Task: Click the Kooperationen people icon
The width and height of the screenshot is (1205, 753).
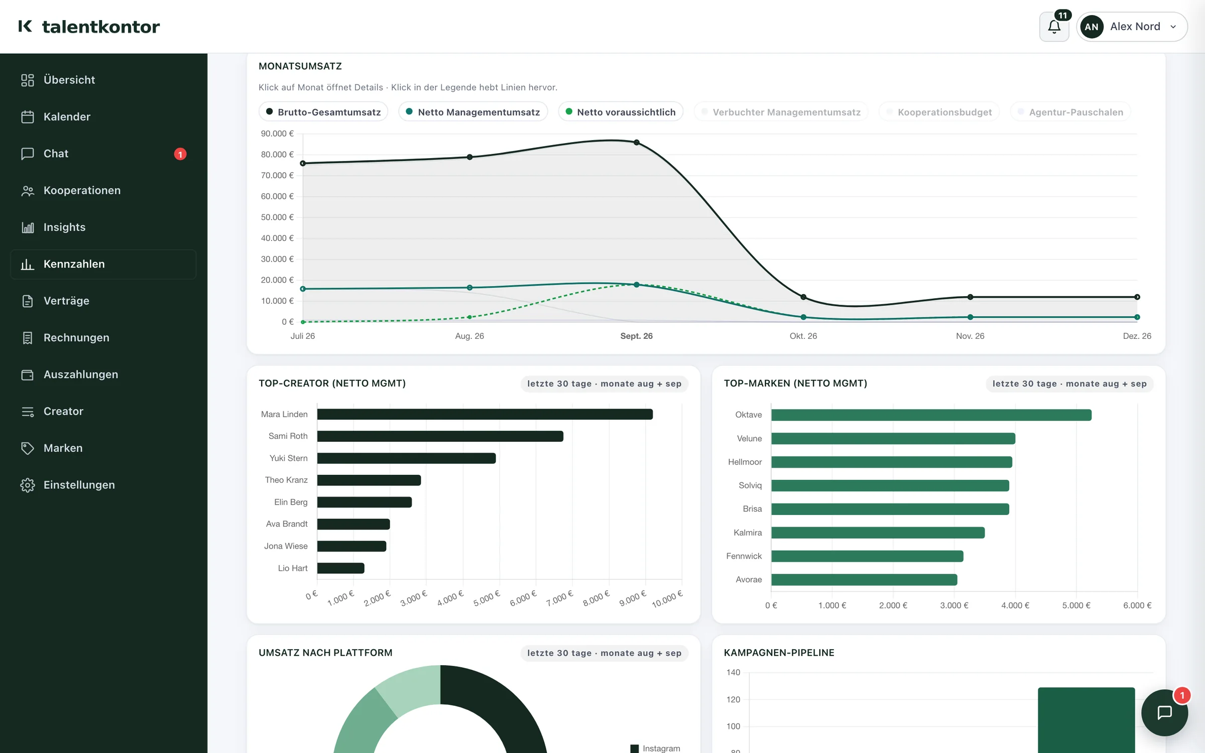Action: point(28,190)
